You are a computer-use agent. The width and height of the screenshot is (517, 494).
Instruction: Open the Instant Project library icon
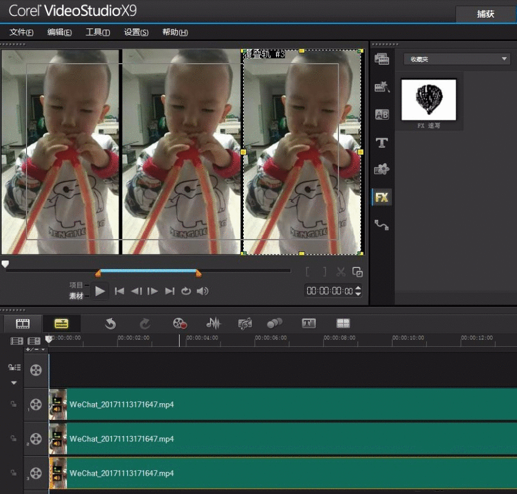(382, 87)
